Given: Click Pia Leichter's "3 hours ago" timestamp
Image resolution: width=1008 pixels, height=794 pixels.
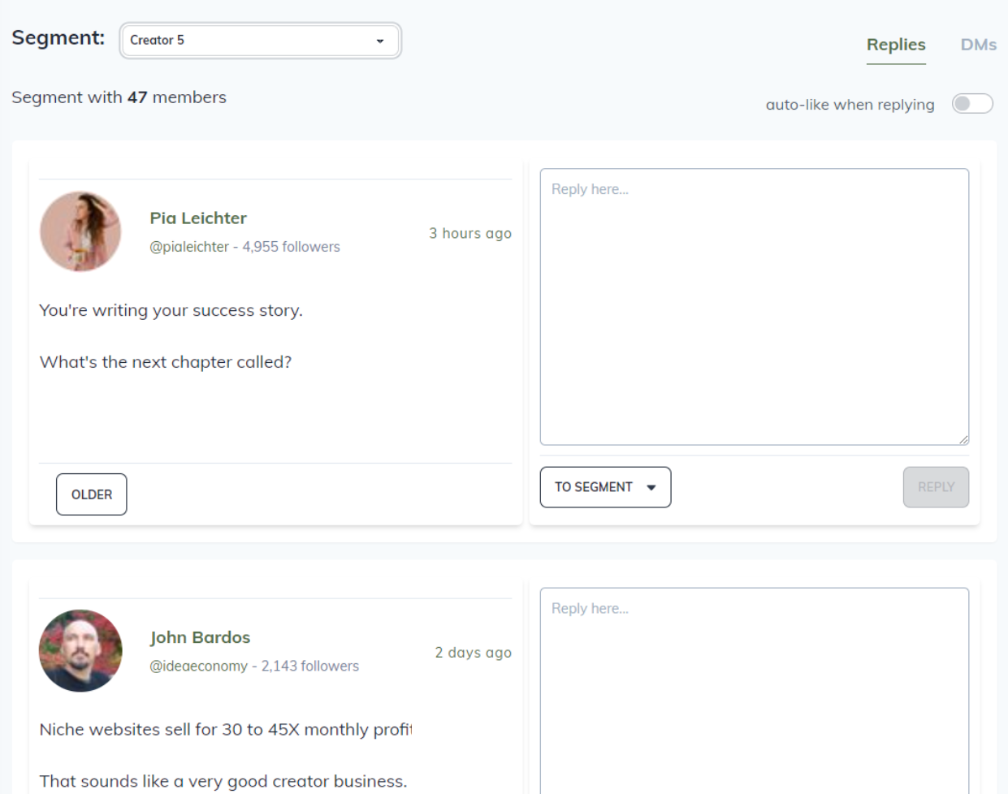Looking at the screenshot, I should coord(470,234).
